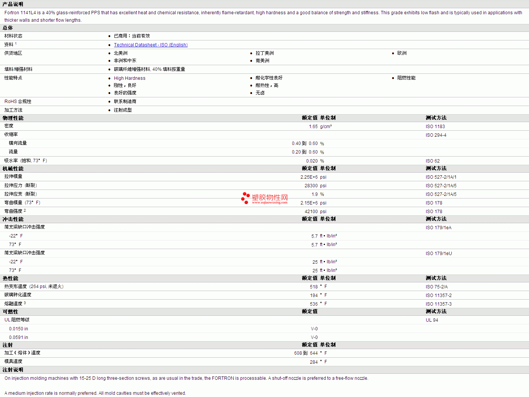This screenshot has width=529, height=397.
Task: Select the 194 glass transition temperature value
Action: (x=314, y=296)
